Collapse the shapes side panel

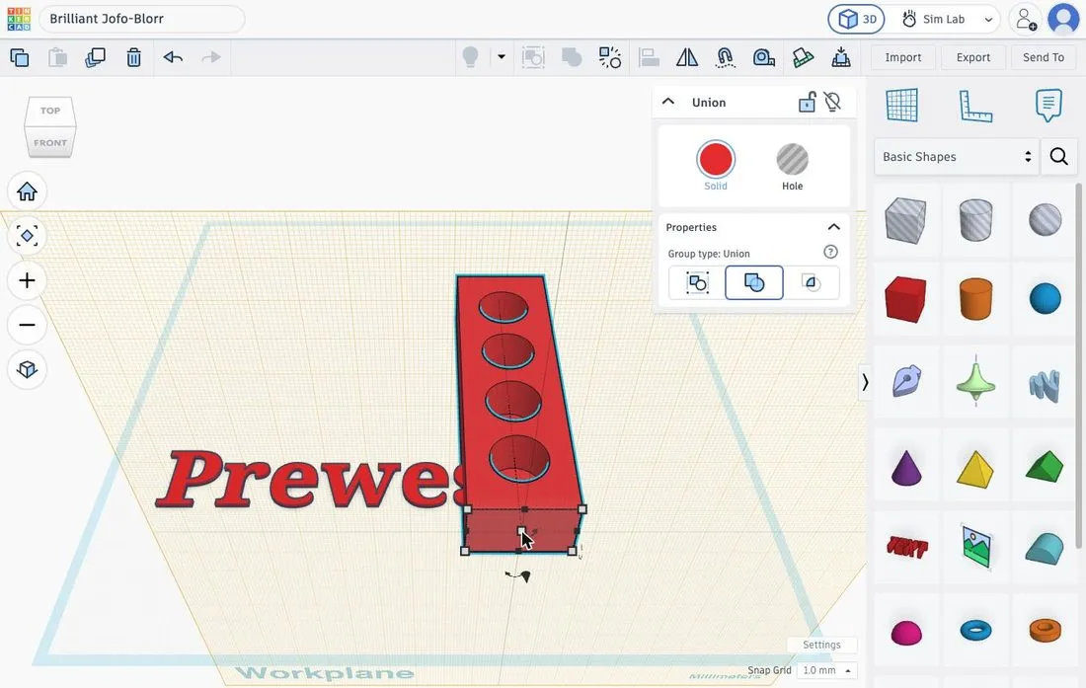pos(865,382)
